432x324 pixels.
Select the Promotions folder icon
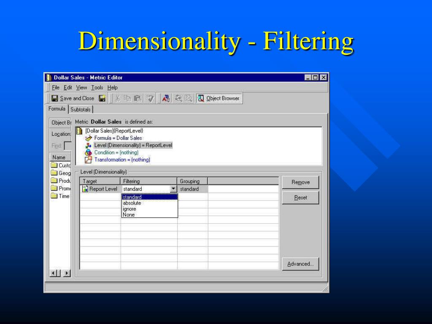click(54, 189)
